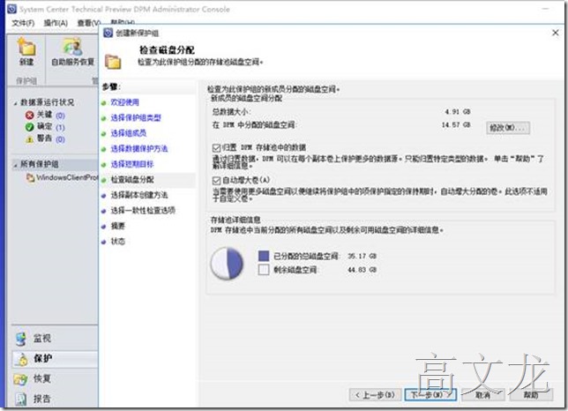Open the 报告 reporting pane icon
568x411 pixels.
pyautogui.click(x=21, y=399)
